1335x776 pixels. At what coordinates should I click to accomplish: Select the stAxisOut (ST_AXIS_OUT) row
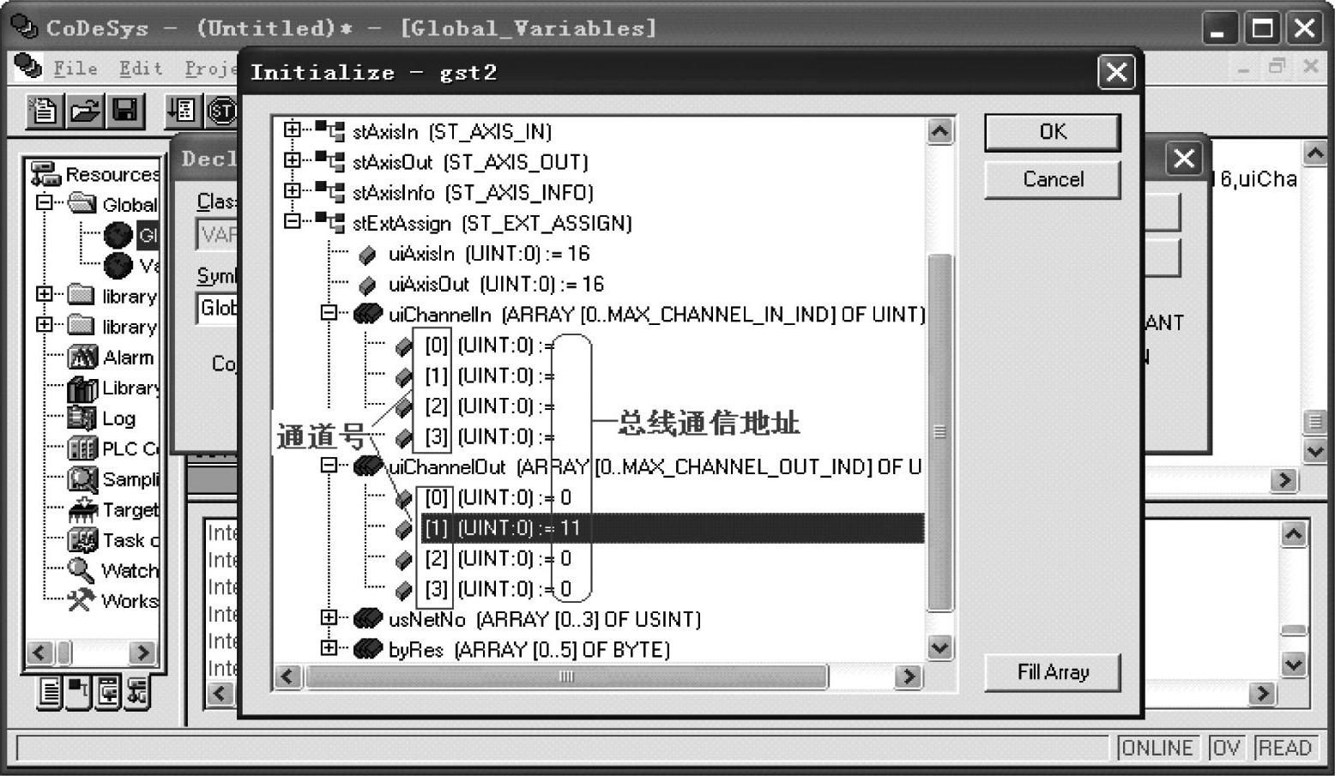[470, 162]
